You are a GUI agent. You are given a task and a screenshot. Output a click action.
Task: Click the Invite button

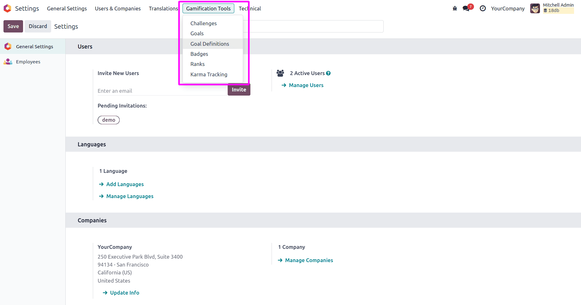pyautogui.click(x=239, y=90)
